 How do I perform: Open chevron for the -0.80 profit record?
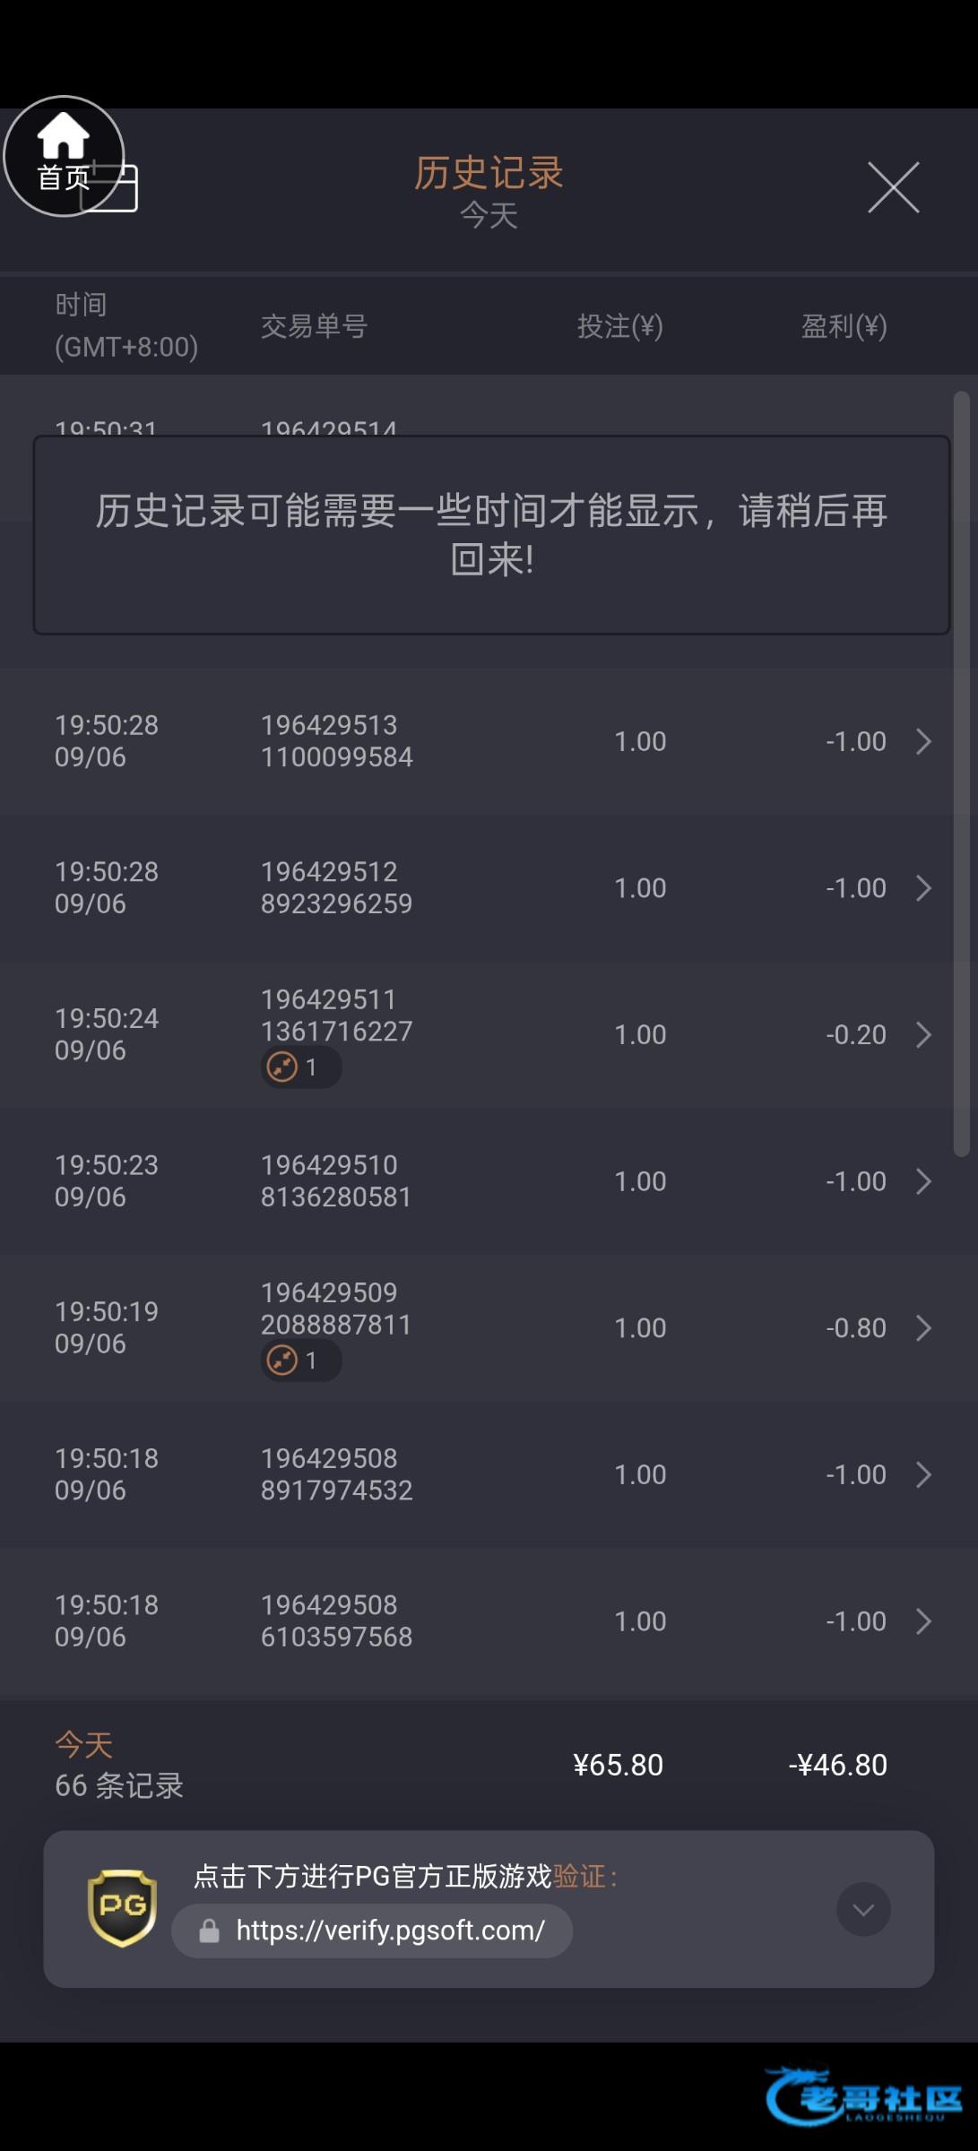(923, 1328)
